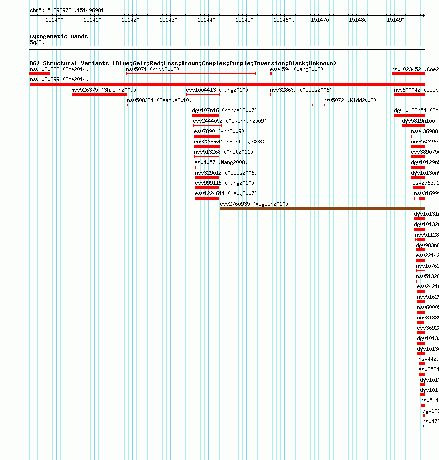This screenshot has height=460, width=439.
Task: Click the red nsv329012 loss bar
Action: [207, 177]
